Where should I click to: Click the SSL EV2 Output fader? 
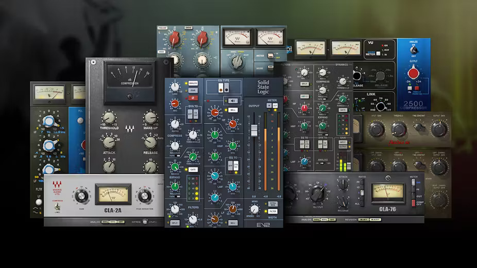(253, 130)
